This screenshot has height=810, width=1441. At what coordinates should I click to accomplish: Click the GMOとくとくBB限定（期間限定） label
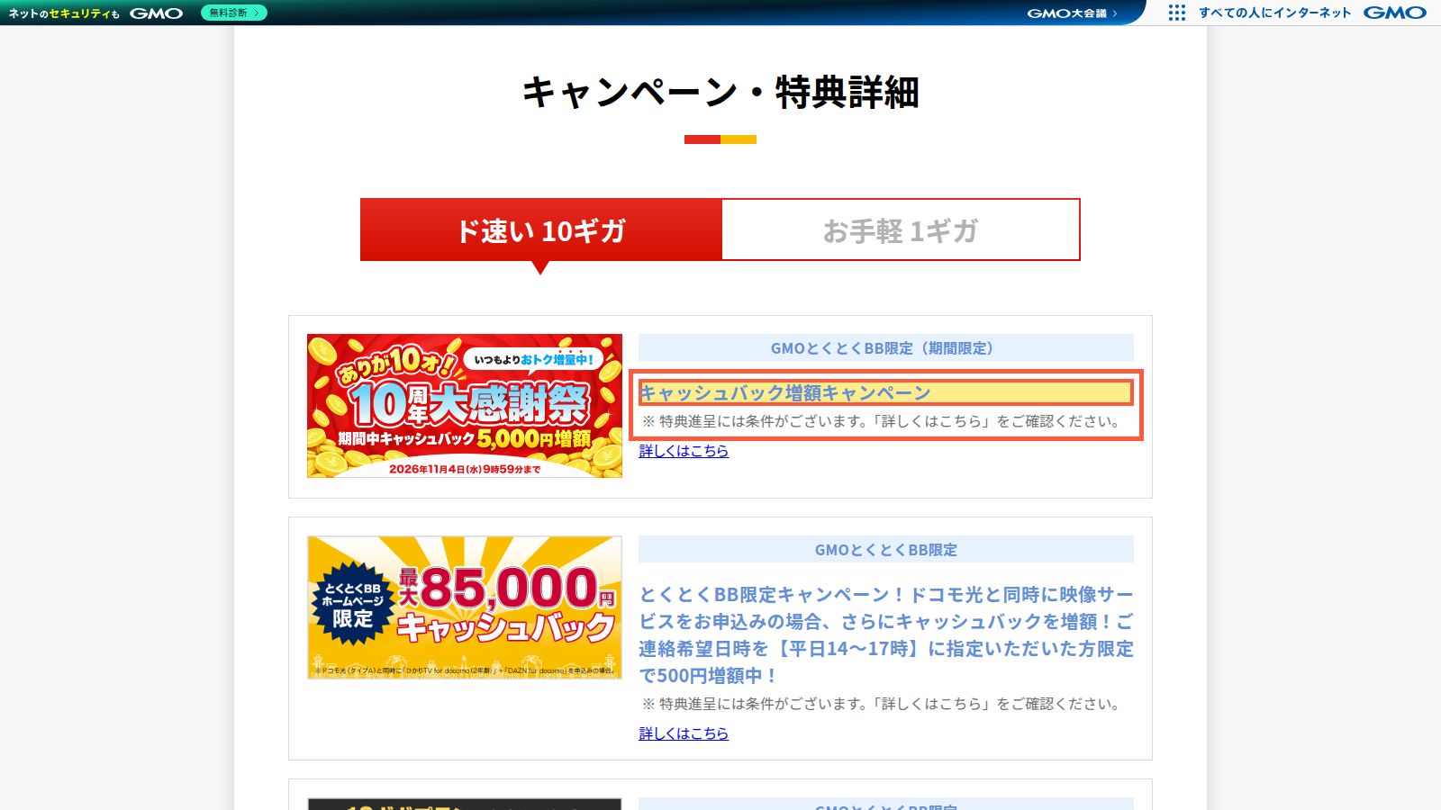tap(886, 347)
